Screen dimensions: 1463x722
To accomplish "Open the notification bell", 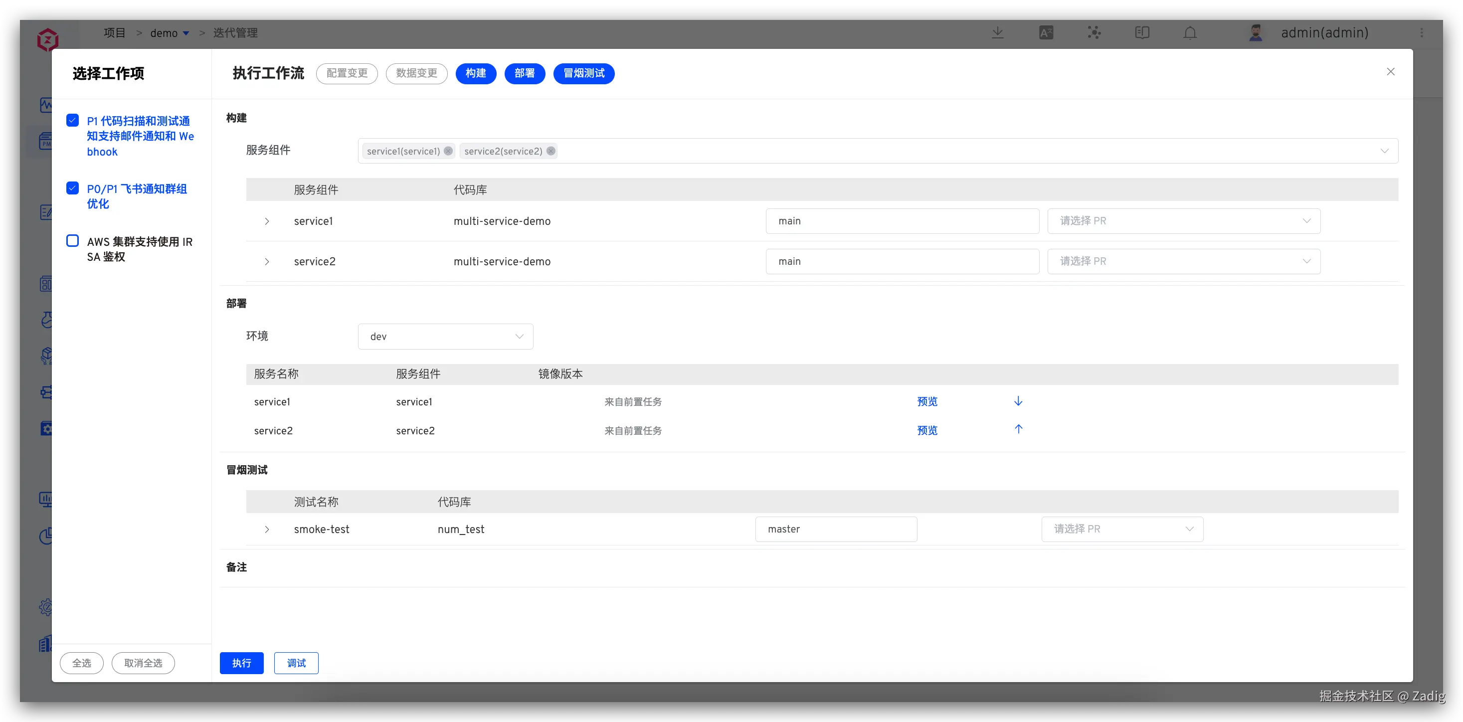I will coord(1190,33).
